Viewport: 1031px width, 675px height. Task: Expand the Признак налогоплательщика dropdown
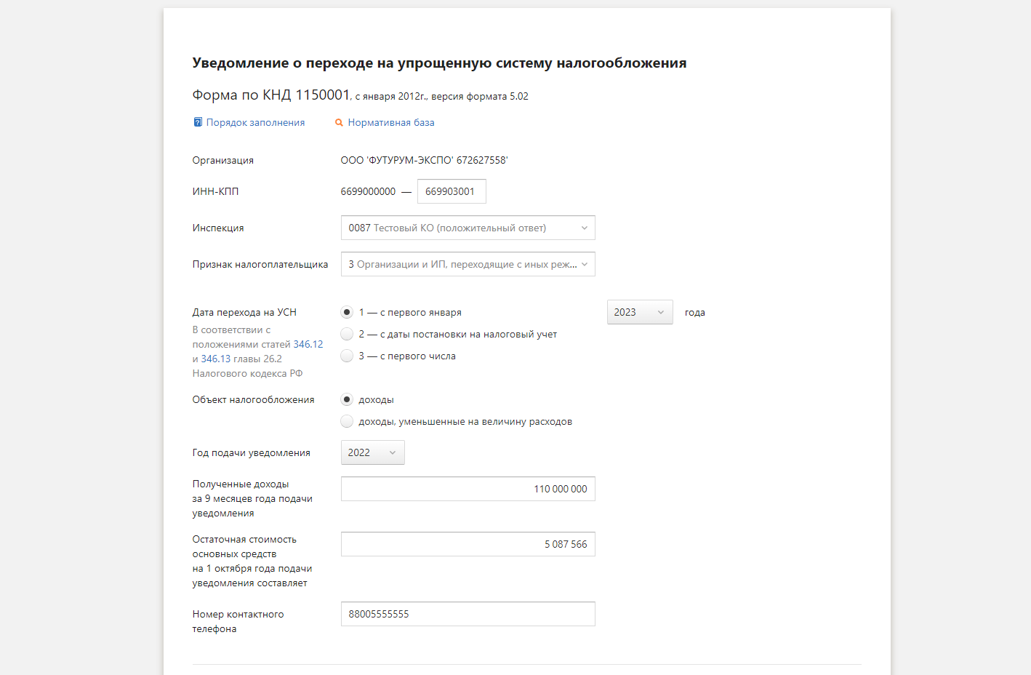coord(468,264)
